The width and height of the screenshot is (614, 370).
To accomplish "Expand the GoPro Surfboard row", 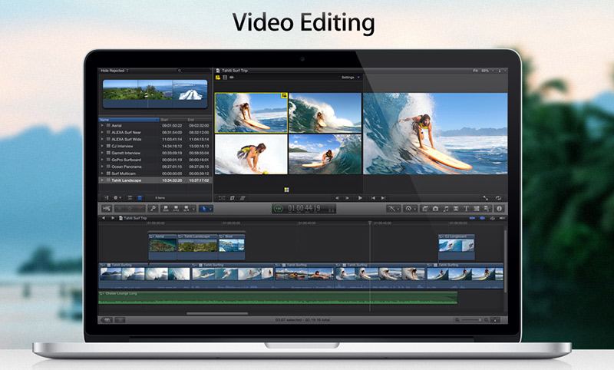I will (102, 160).
